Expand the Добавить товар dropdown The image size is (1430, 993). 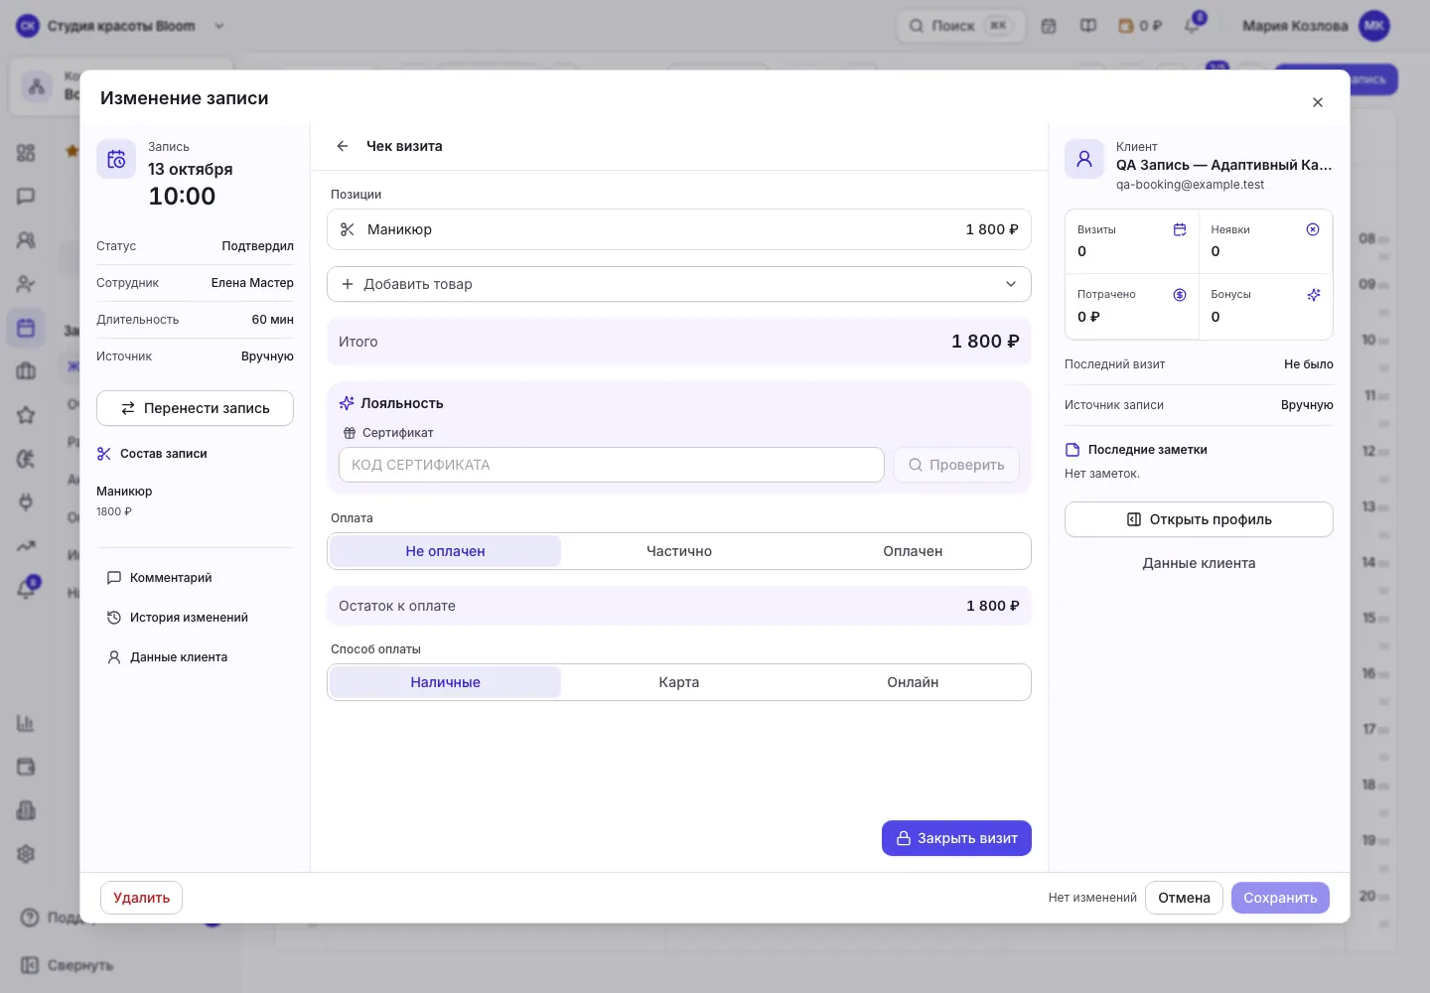(679, 284)
